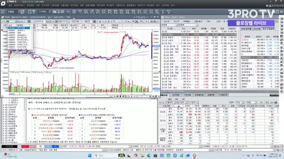Open the 당일 period dropdown in investor panel
The width and height of the screenshot is (284, 159).
coord(256,102)
